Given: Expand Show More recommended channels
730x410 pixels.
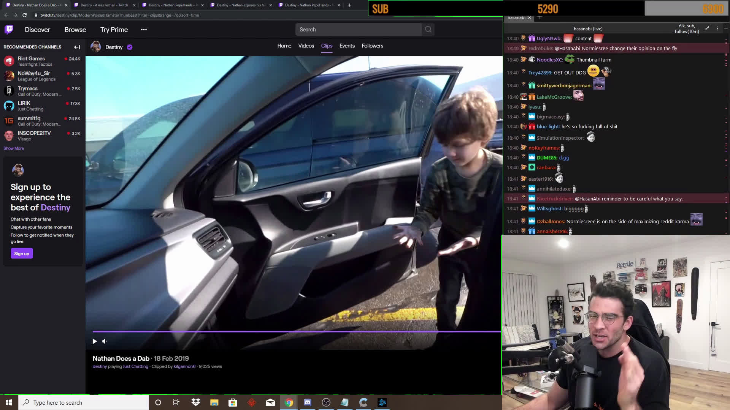Looking at the screenshot, I should (14, 148).
